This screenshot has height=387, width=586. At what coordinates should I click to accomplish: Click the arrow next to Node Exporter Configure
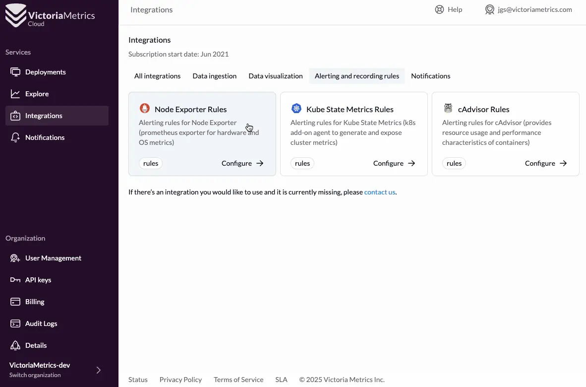click(260, 163)
